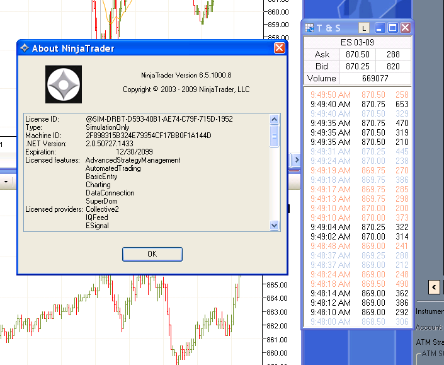Select the 9:48:00 AM trade row
The width and height of the screenshot is (444, 365).
(x=358, y=322)
